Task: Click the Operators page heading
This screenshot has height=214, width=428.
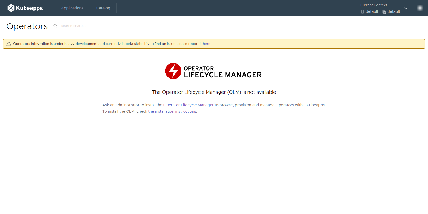Action: (x=27, y=26)
